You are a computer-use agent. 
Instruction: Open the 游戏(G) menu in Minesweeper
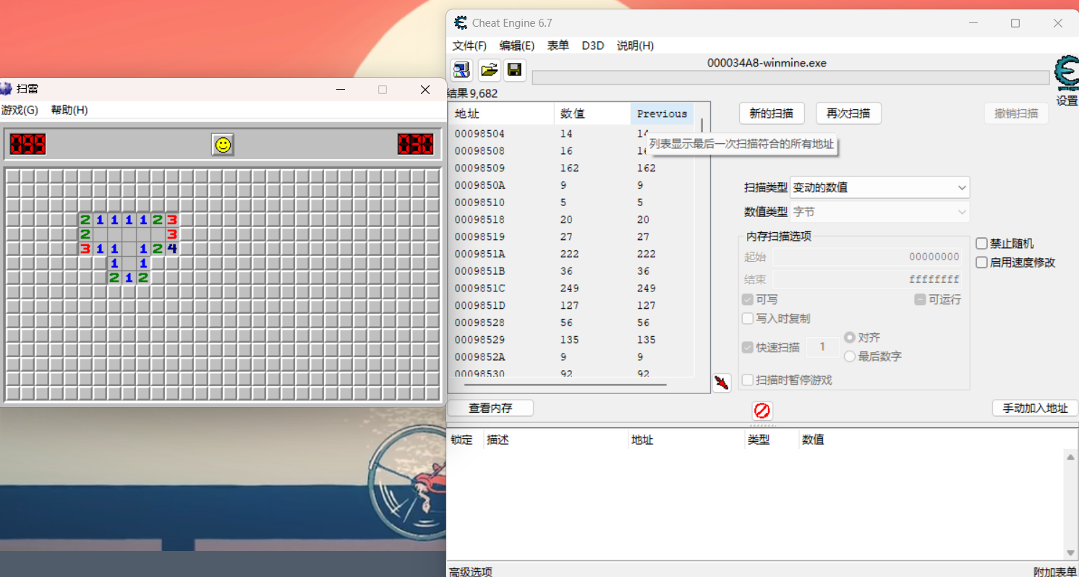coord(20,110)
